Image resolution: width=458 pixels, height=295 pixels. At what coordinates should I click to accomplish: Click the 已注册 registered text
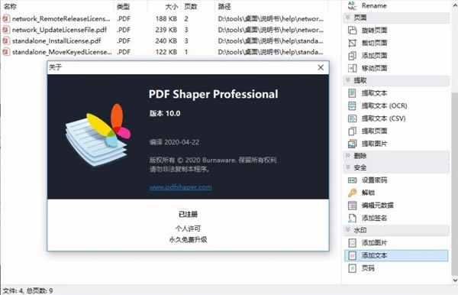coord(188,214)
